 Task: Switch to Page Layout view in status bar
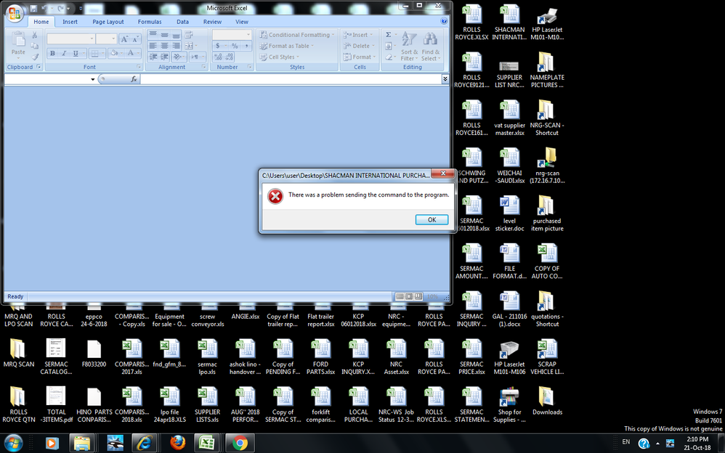[409, 296]
